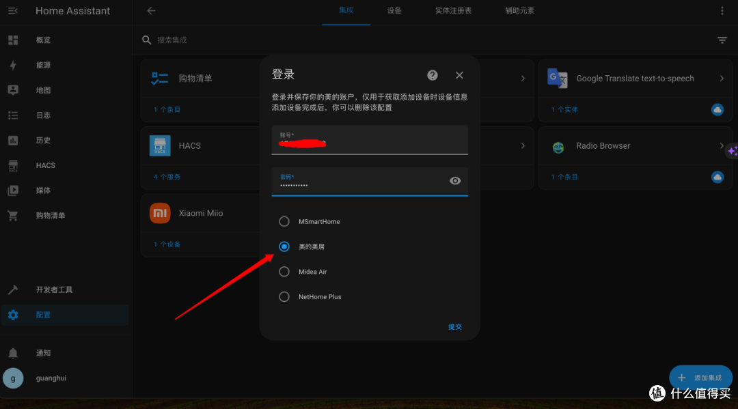
Task: Click the search magnifier icon
Action: 146,40
